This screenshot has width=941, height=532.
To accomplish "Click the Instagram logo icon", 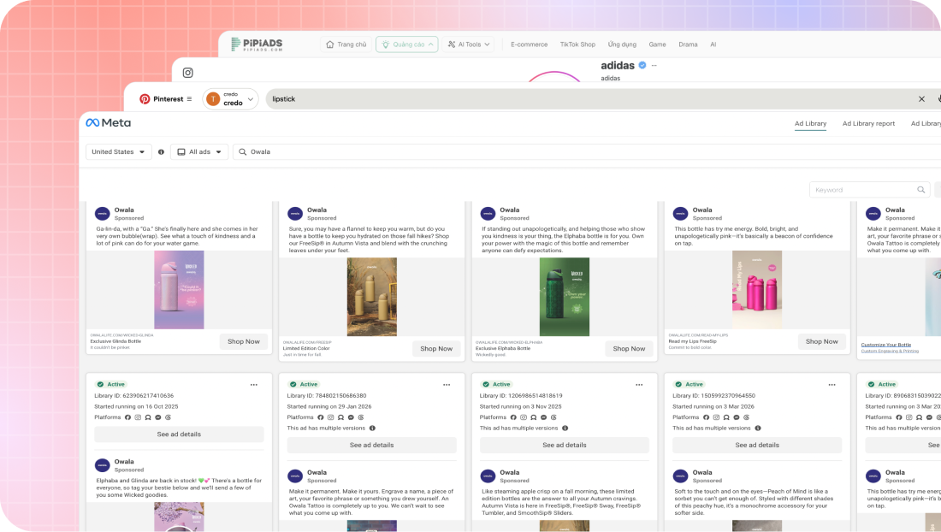I will [x=188, y=73].
